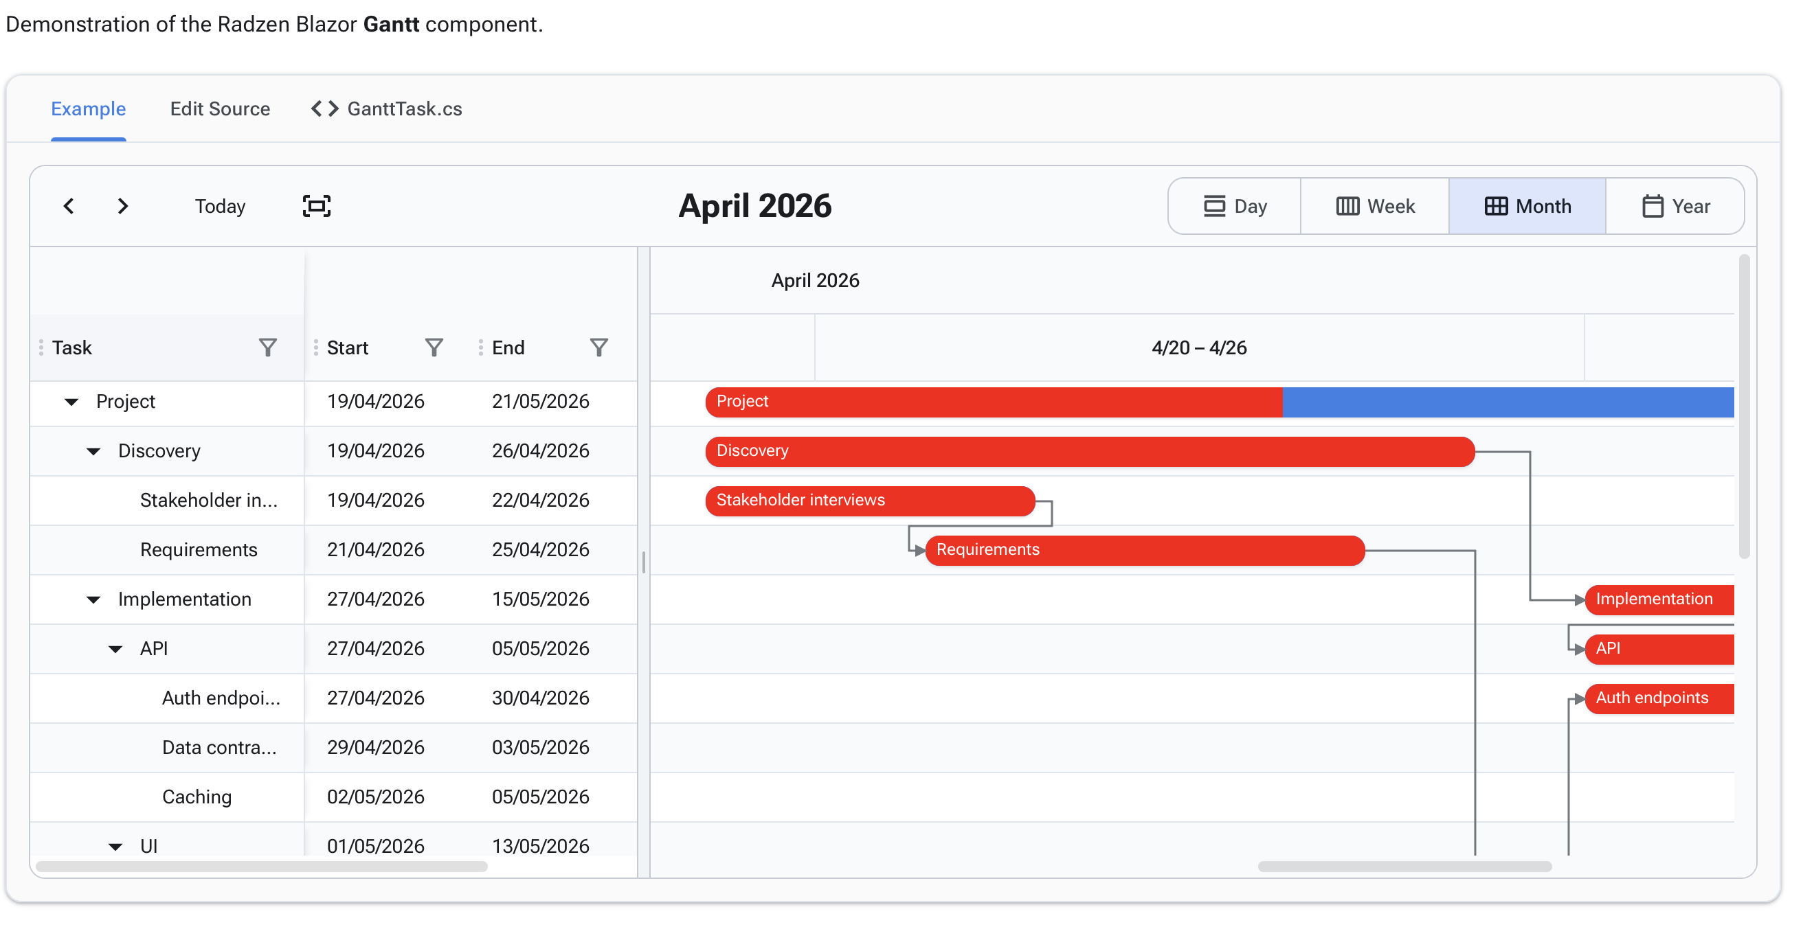
Task: Click the End column drag handle dots
Action: tap(481, 347)
